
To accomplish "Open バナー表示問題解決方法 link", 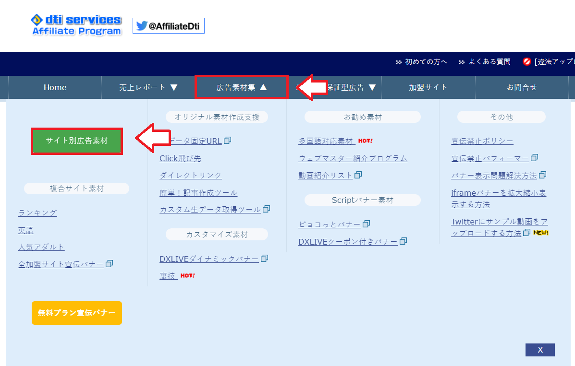I will [x=494, y=176].
